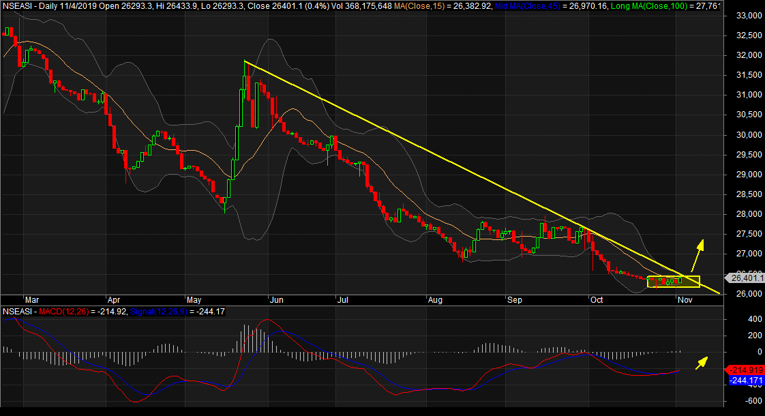Image resolution: width=765 pixels, height=416 pixels.
Task: Click the 26,000 price axis label
Action: click(749, 293)
